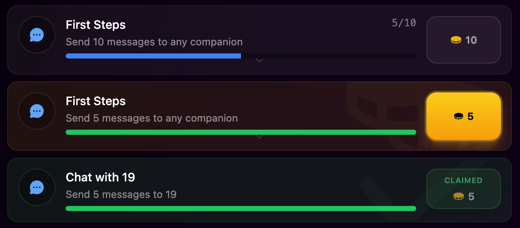Click the green progress bar of Chat with 19
The height and width of the screenshot is (228, 520).
pyautogui.click(x=241, y=209)
